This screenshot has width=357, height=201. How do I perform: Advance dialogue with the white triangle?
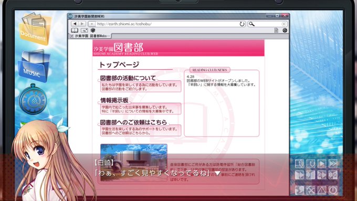point(218,173)
